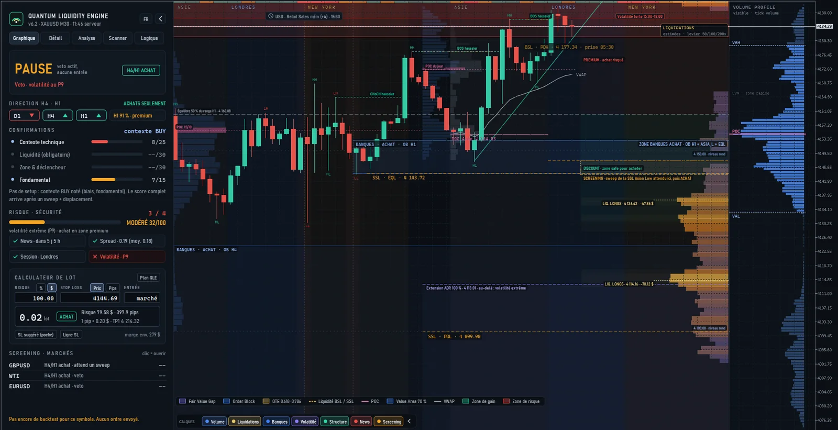Image resolution: width=838 pixels, height=430 pixels.
Task: Select the Logique tab
Action: point(149,38)
